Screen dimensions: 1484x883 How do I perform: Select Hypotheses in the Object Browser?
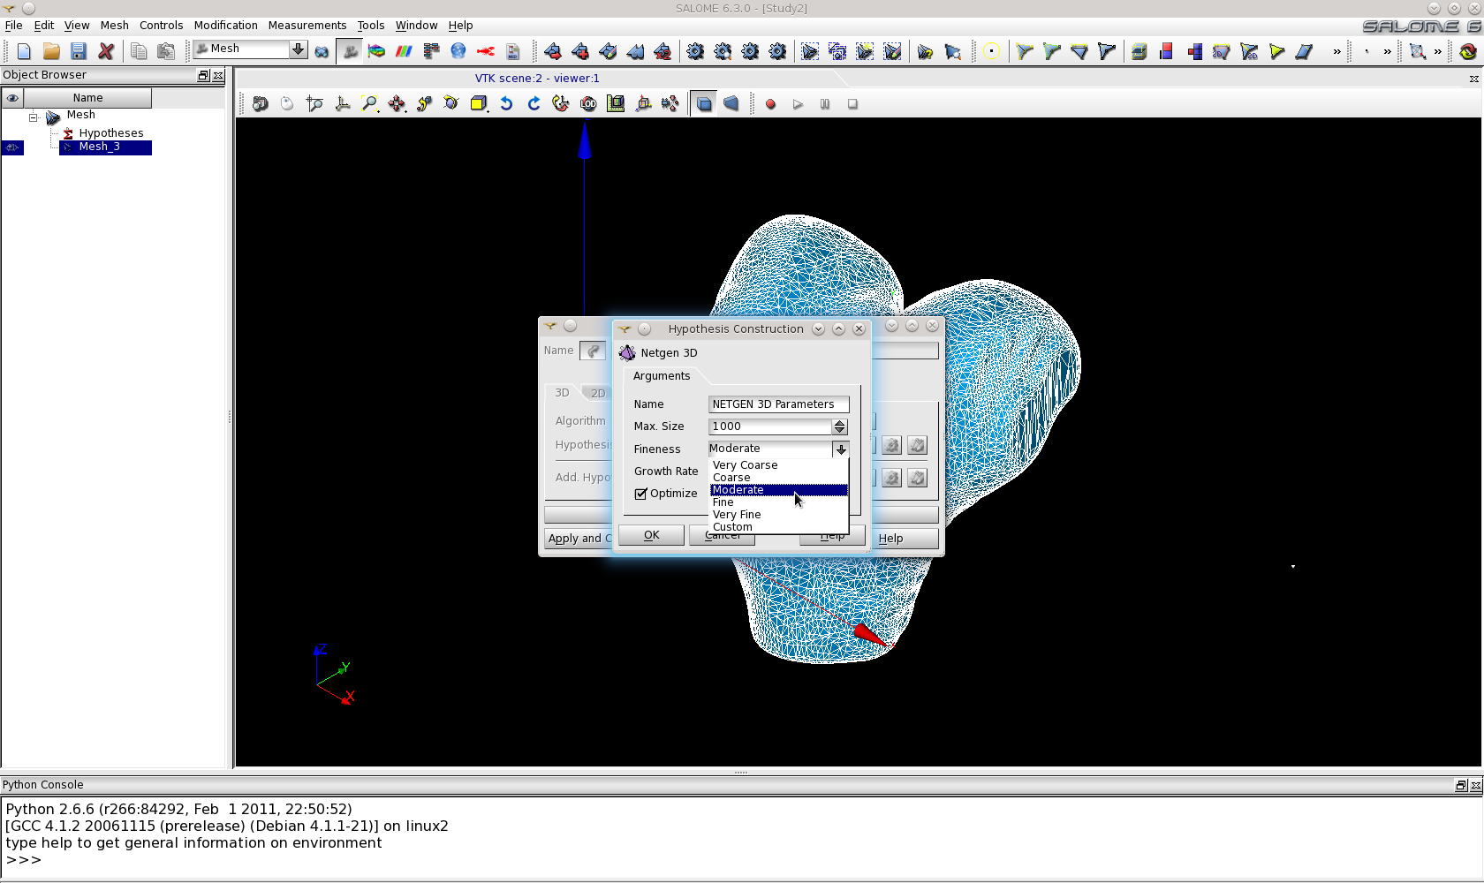click(110, 132)
